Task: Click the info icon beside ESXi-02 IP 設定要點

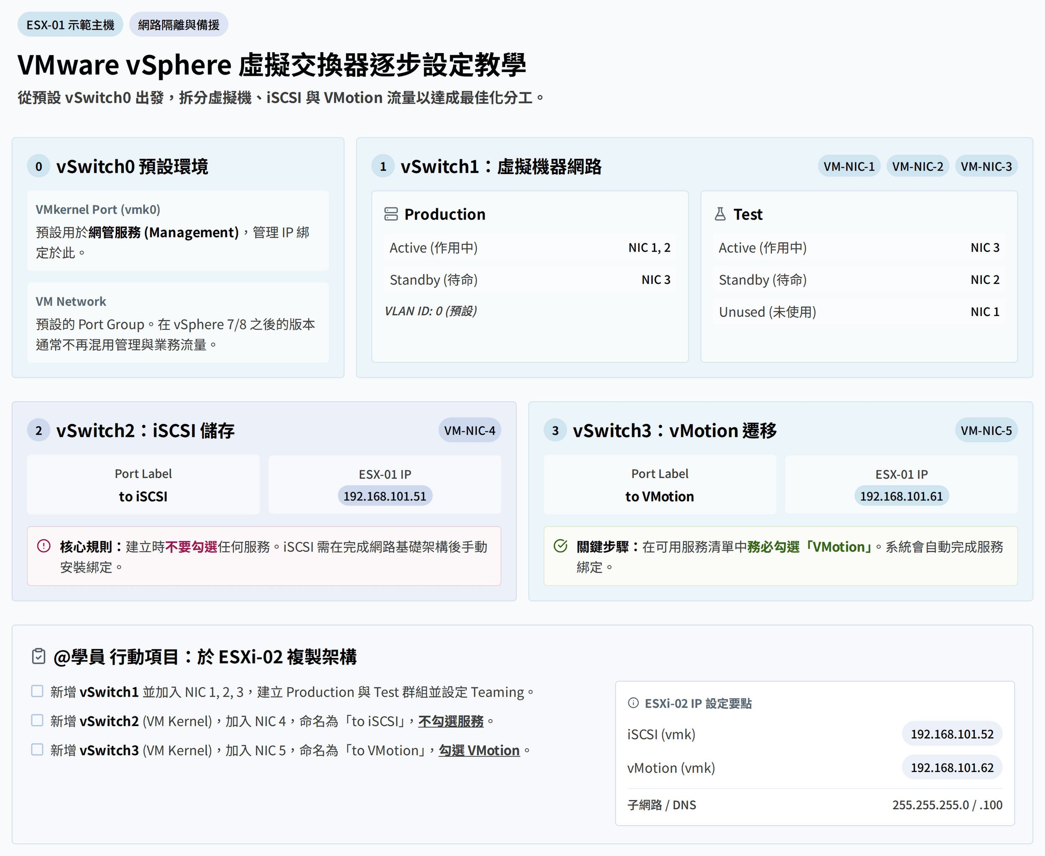Action: pyautogui.click(x=633, y=703)
